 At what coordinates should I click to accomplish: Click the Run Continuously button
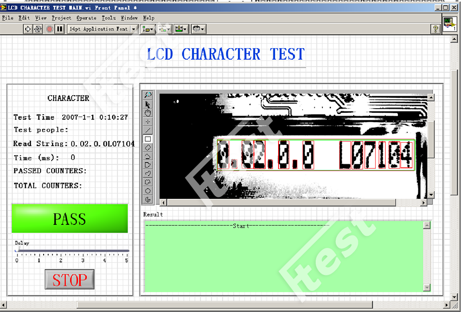tap(38, 29)
